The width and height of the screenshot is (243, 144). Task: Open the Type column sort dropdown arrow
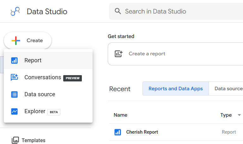coord(239,115)
